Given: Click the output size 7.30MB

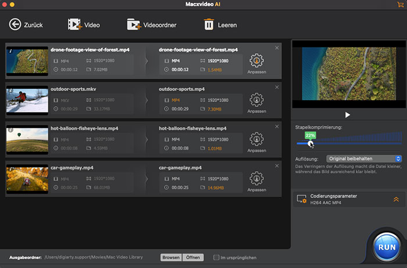Looking at the screenshot, I should (215, 109).
